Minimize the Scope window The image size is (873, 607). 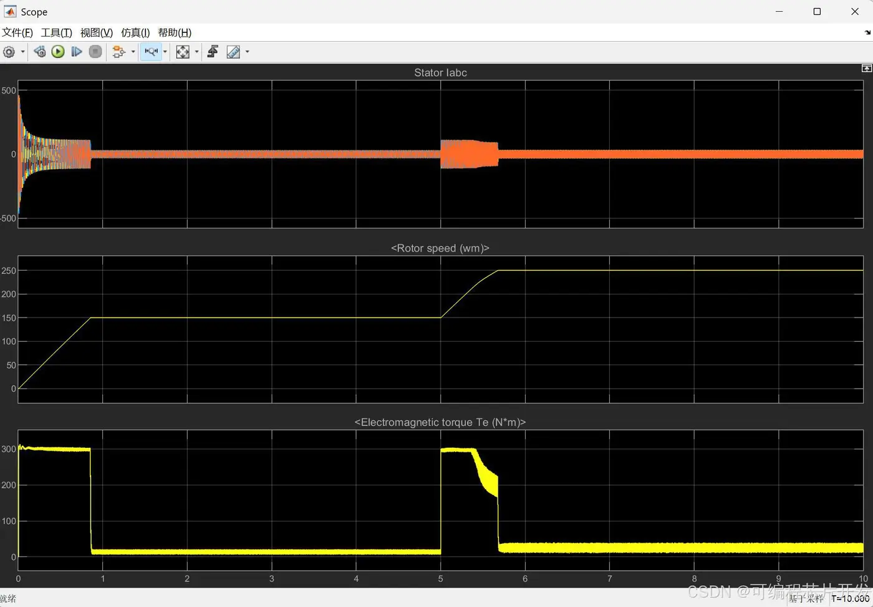[x=779, y=11]
